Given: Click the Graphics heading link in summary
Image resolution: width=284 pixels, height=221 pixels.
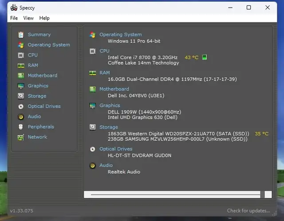Looking at the screenshot, I should (110, 106).
